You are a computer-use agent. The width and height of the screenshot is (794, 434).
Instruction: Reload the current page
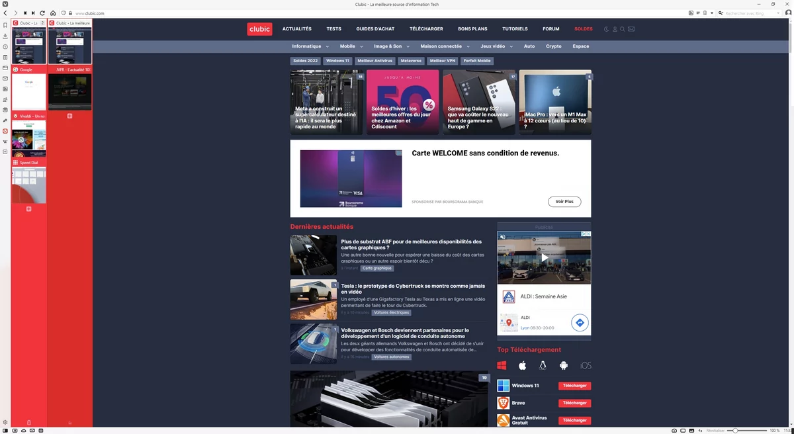click(x=42, y=13)
